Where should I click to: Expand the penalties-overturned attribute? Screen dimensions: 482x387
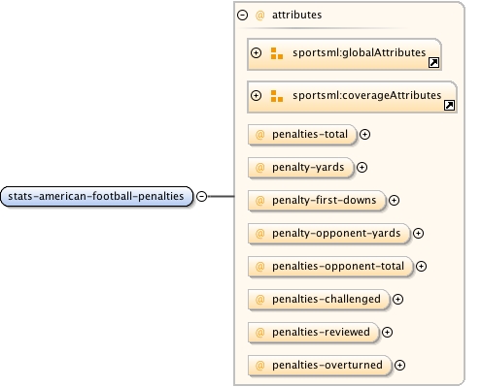tap(399, 365)
